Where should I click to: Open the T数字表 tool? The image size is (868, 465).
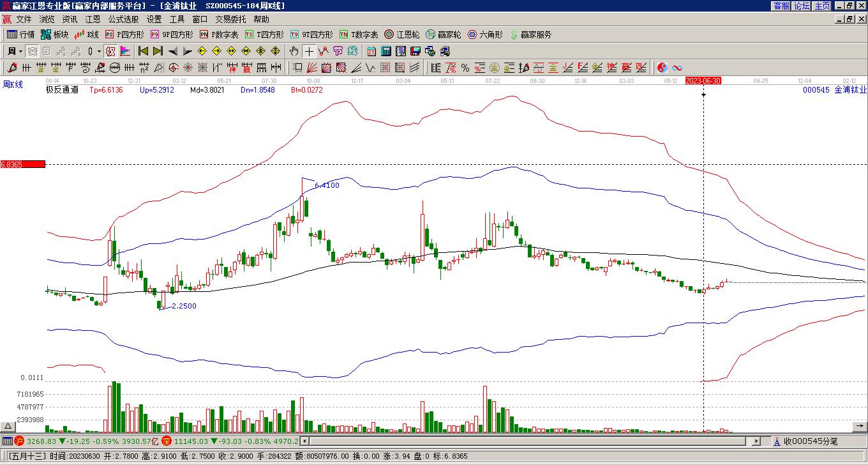359,34
